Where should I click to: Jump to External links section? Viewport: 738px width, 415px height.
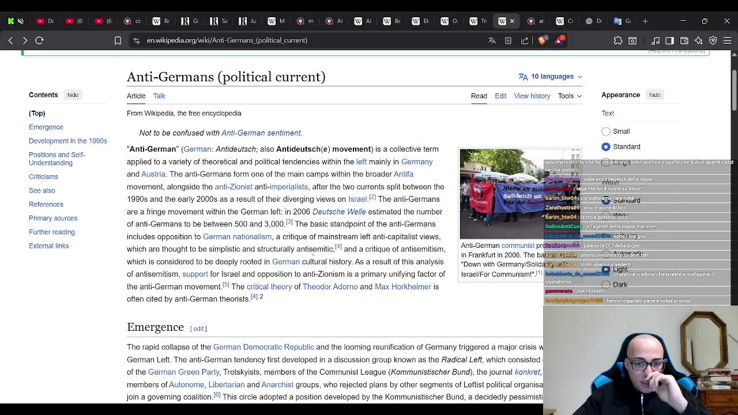click(x=48, y=246)
